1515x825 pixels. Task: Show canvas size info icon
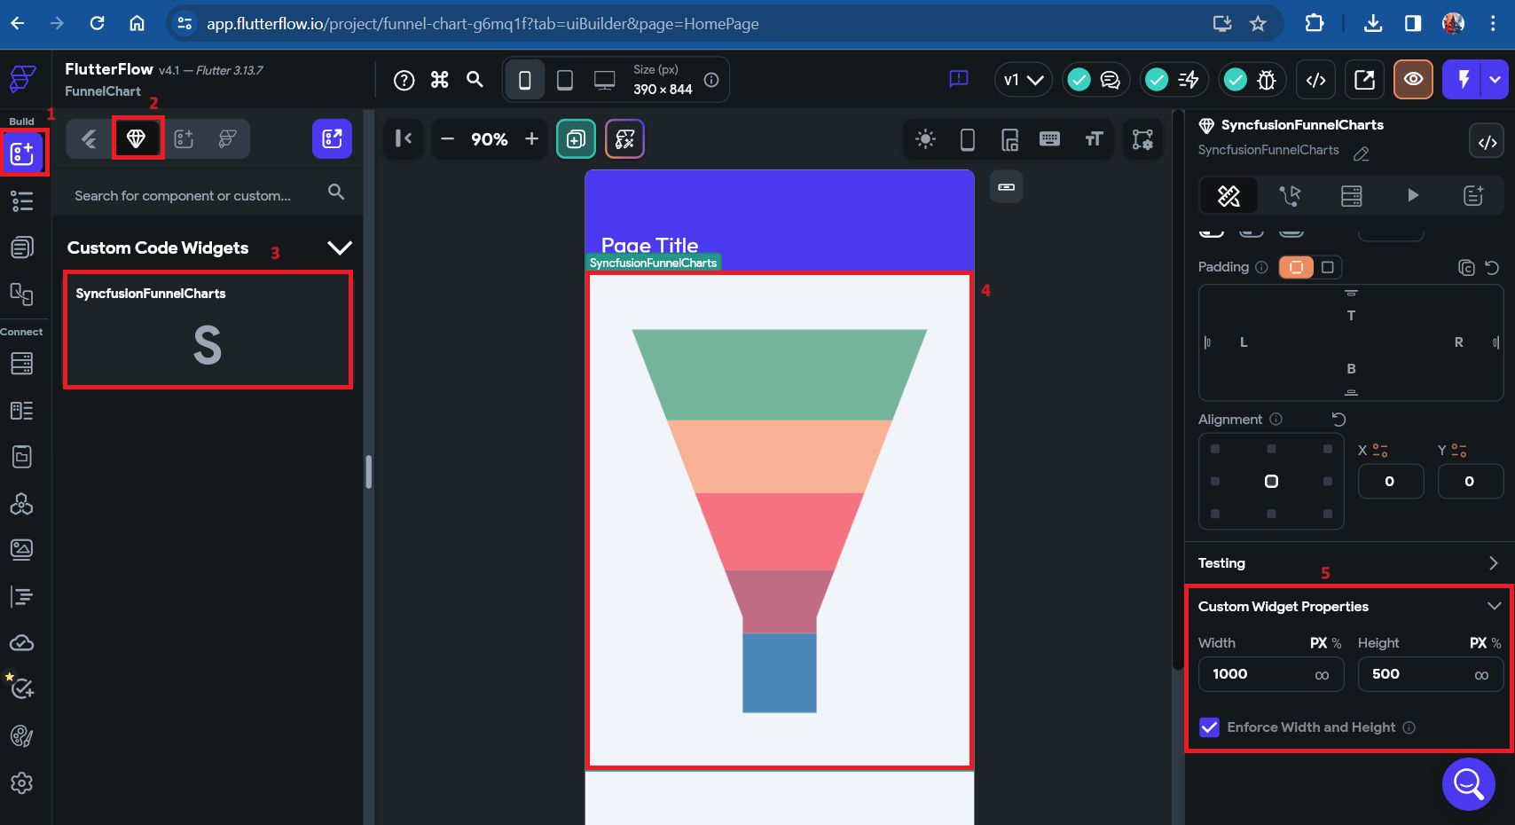tap(711, 80)
